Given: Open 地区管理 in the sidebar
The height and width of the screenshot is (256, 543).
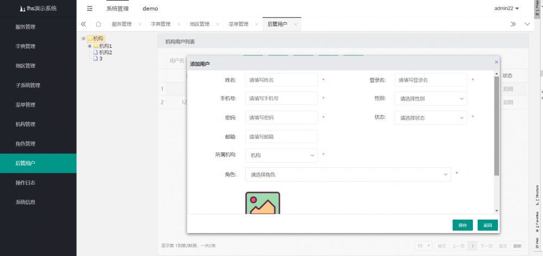Looking at the screenshot, I should [38, 66].
